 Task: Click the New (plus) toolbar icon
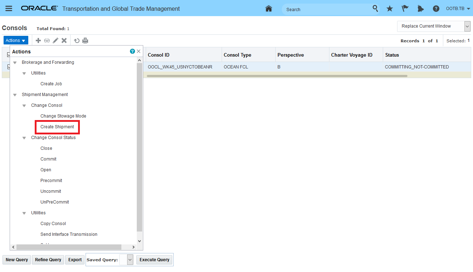[x=38, y=40]
